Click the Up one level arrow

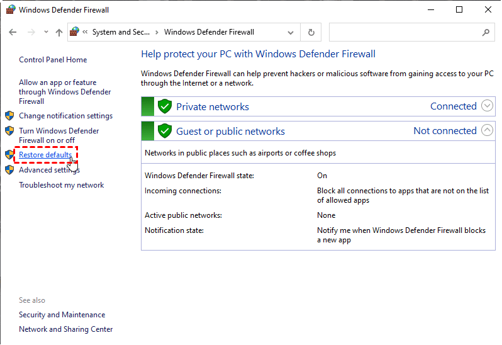click(59, 32)
